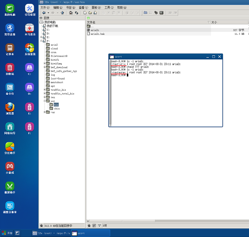Image resolution: width=249 pixels, height=237 pixels.
Task: Open 我的电脑 desktop icon
Action: (10, 10)
